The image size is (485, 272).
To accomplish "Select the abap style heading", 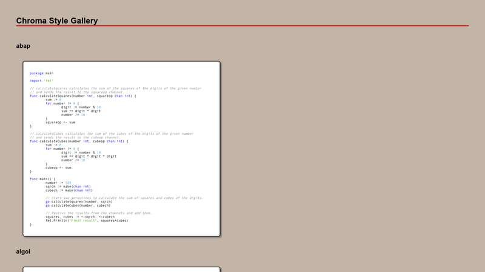I will coord(23,46).
